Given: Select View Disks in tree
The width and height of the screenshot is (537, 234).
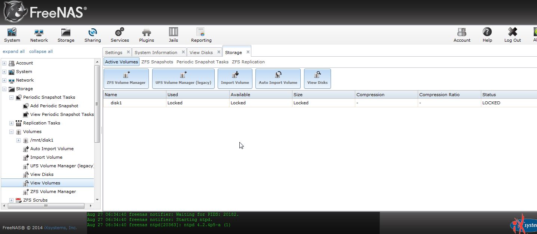Looking at the screenshot, I should [x=42, y=174].
